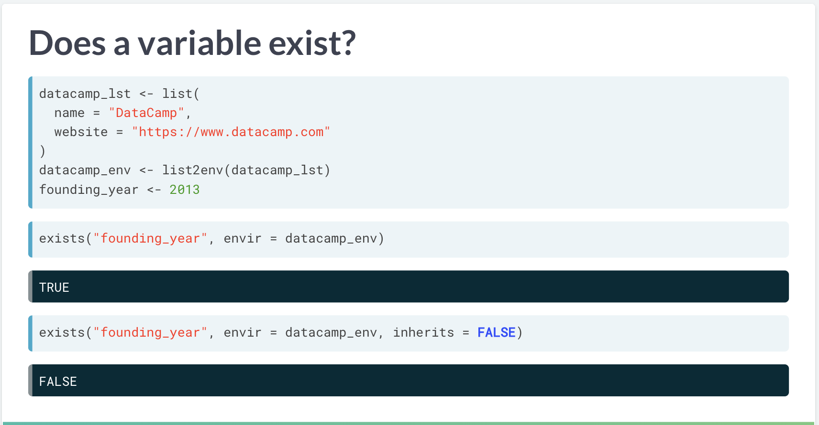The image size is (819, 425).
Task: Click the blue FALSE argument after inherits
Action: pos(497,332)
